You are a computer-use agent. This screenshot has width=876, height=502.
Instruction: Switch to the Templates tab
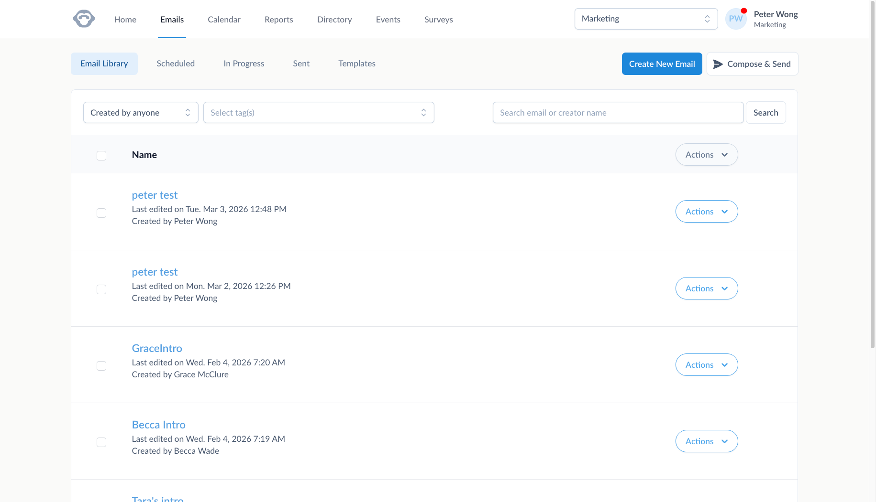pyautogui.click(x=356, y=64)
